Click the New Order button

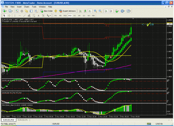(46, 11)
